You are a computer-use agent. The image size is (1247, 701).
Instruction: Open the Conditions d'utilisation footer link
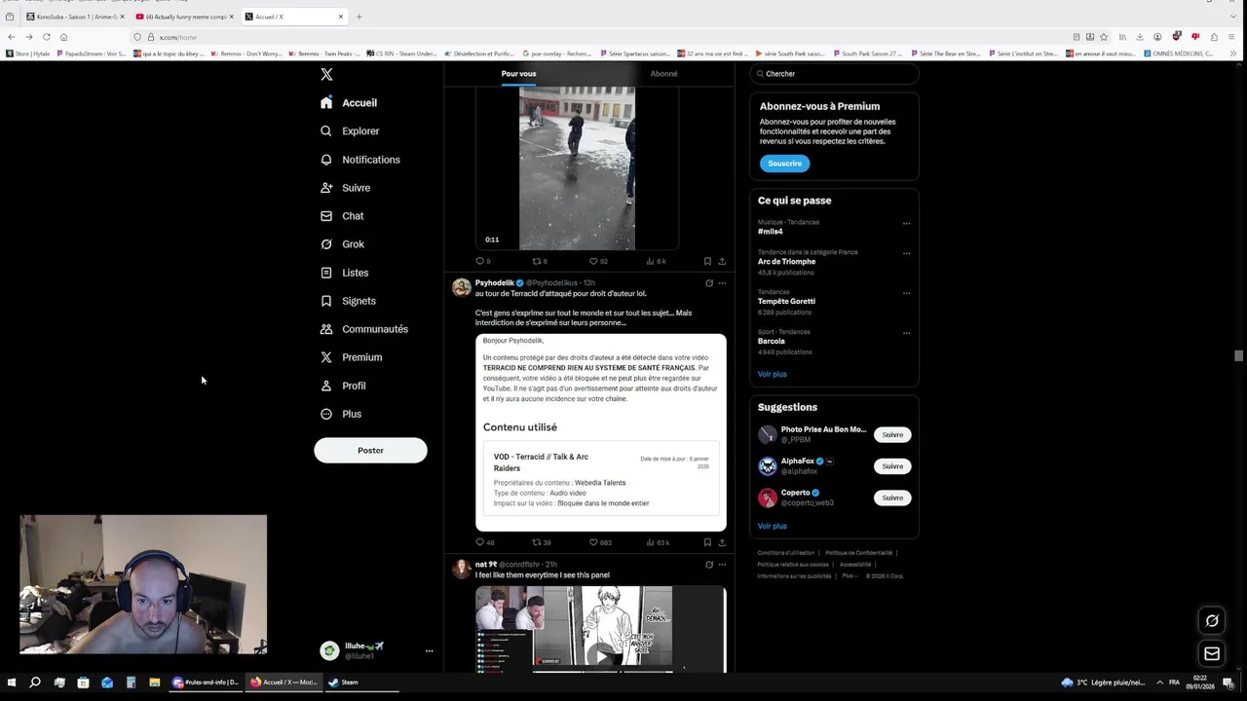[785, 553]
